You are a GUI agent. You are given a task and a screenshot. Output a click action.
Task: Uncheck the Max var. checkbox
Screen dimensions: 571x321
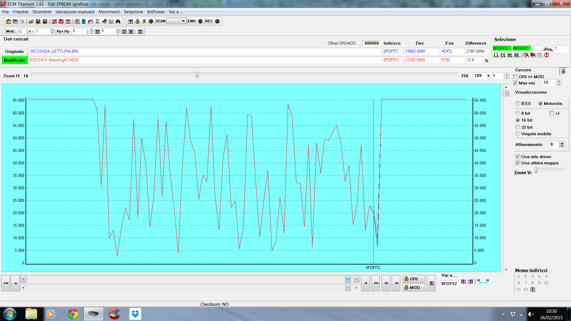coord(516,83)
